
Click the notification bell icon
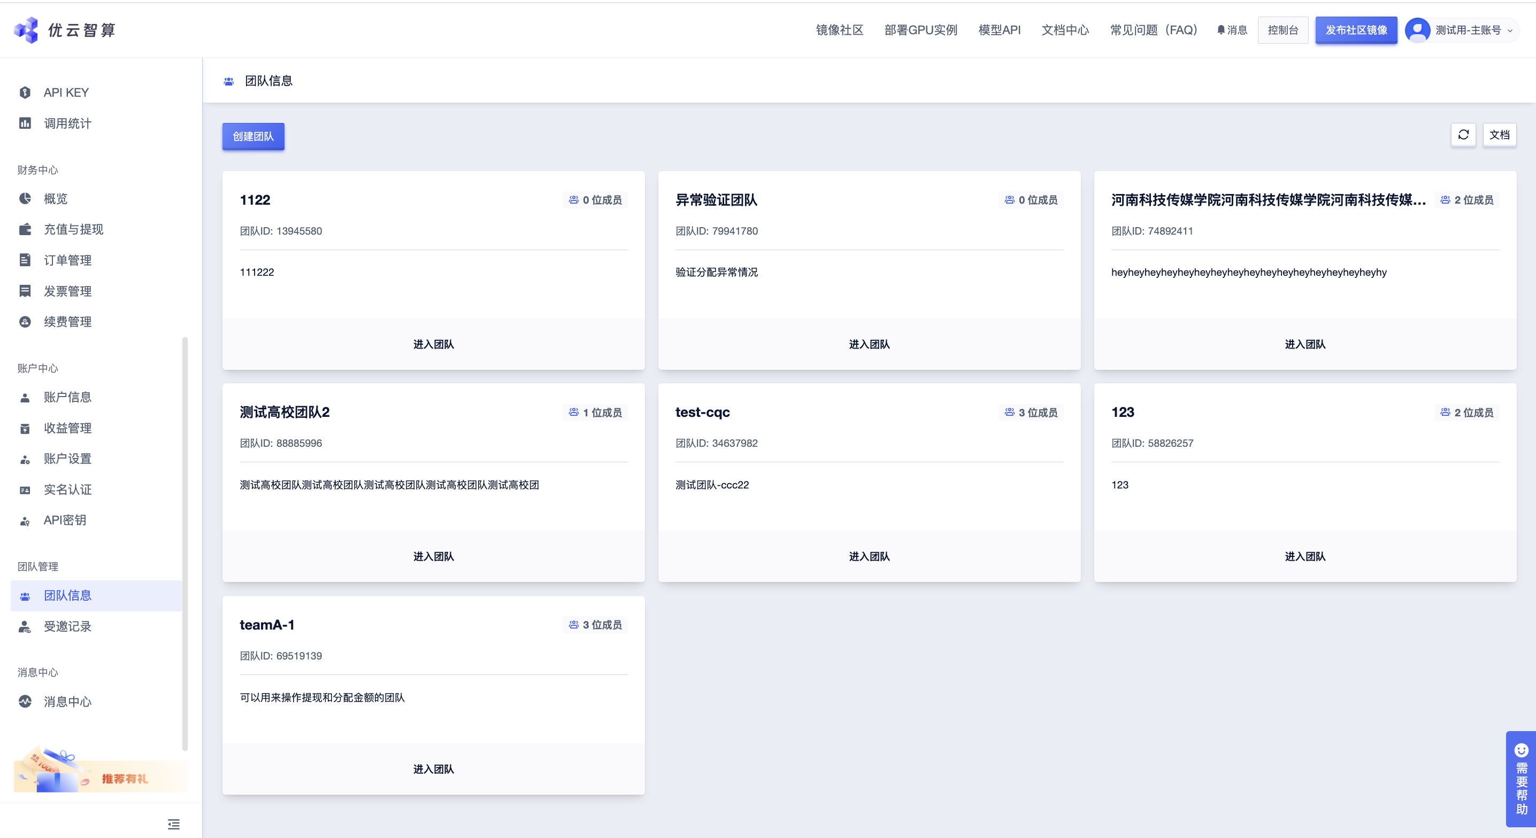pos(1220,30)
